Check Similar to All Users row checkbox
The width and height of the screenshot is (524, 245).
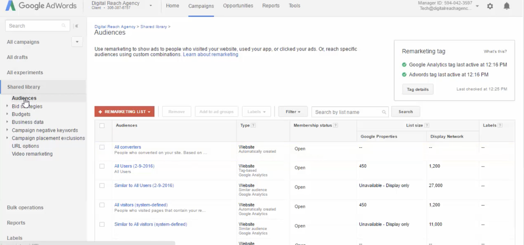(x=102, y=185)
